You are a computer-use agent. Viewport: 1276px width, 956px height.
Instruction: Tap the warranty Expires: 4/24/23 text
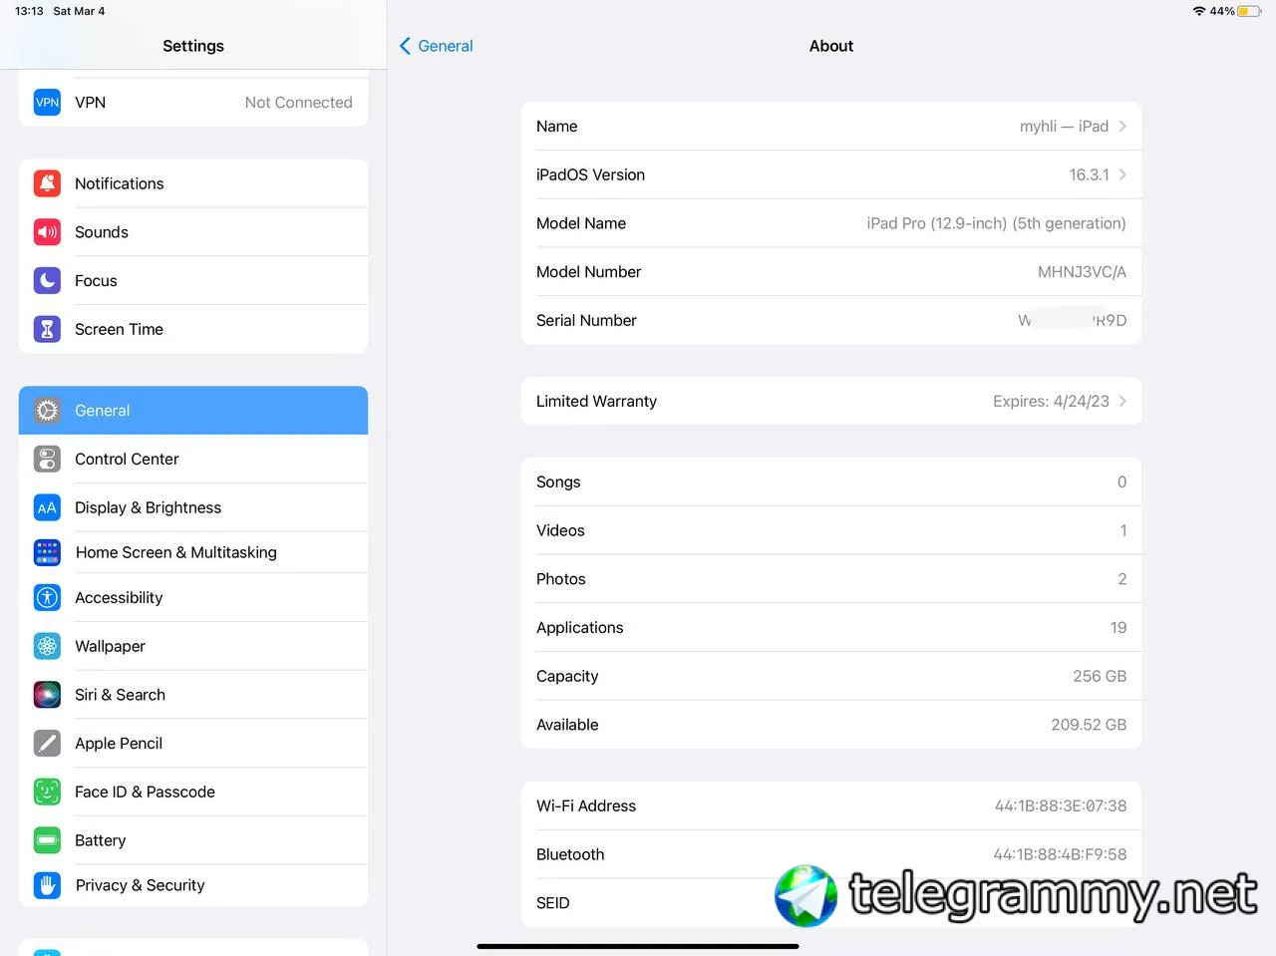[1051, 401]
